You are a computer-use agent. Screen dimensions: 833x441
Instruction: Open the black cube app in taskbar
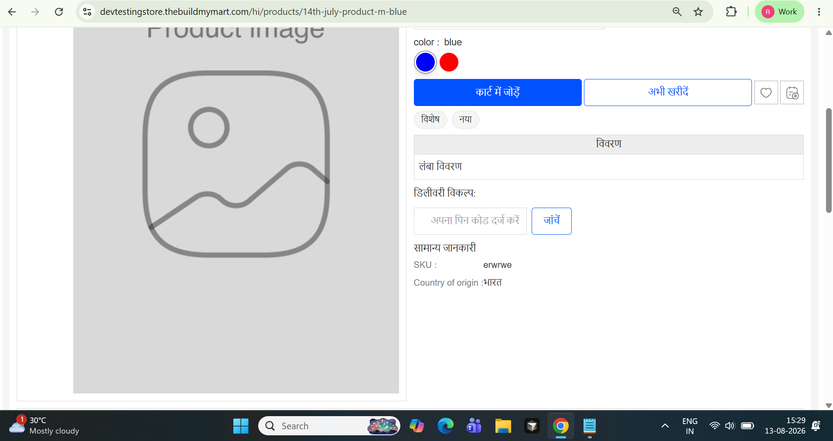point(532,426)
